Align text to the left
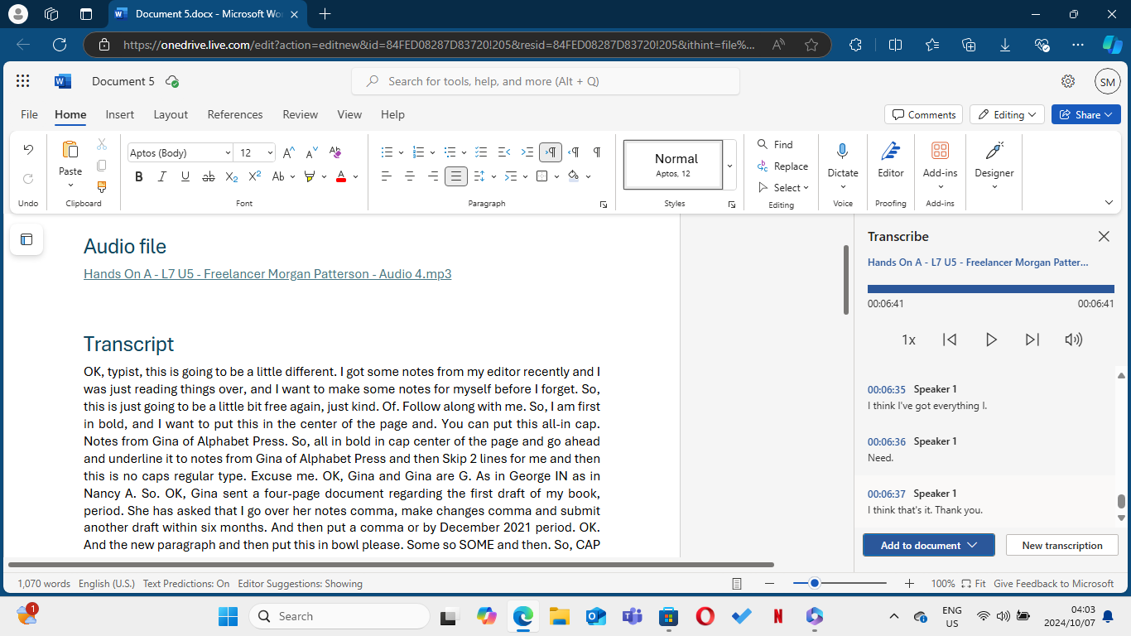This screenshot has width=1131, height=636. (386, 176)
